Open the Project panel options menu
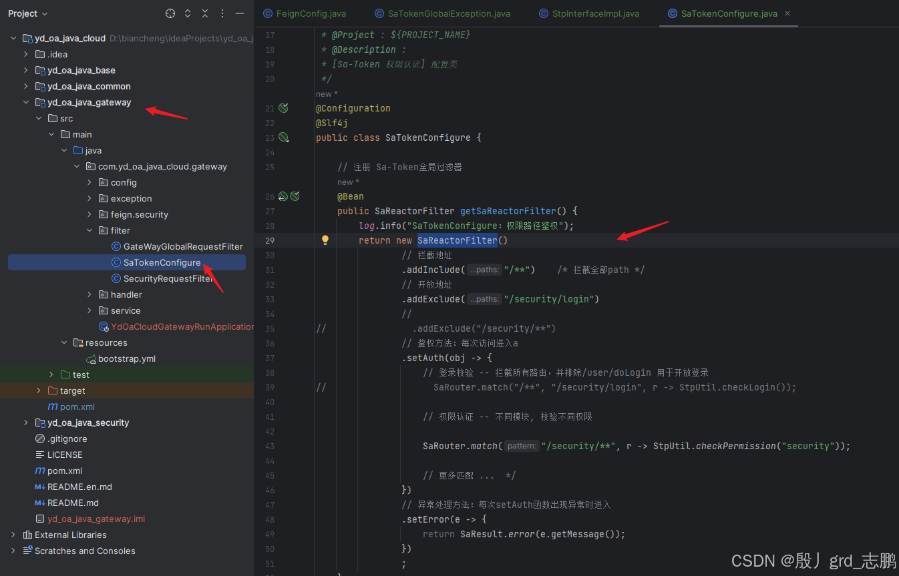The image size is (899, 576). pyautogui.click(x=222, y=13)
